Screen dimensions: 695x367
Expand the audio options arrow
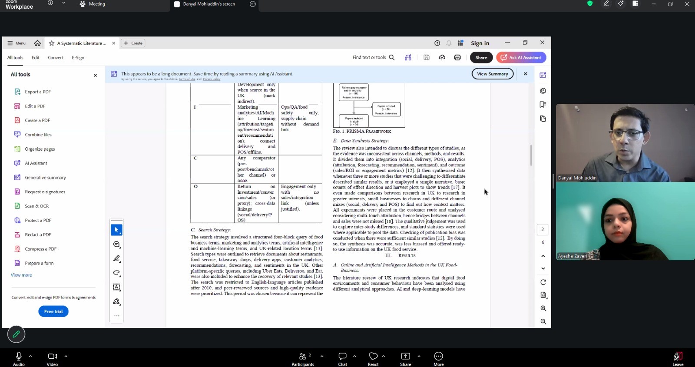coord(30,356)
